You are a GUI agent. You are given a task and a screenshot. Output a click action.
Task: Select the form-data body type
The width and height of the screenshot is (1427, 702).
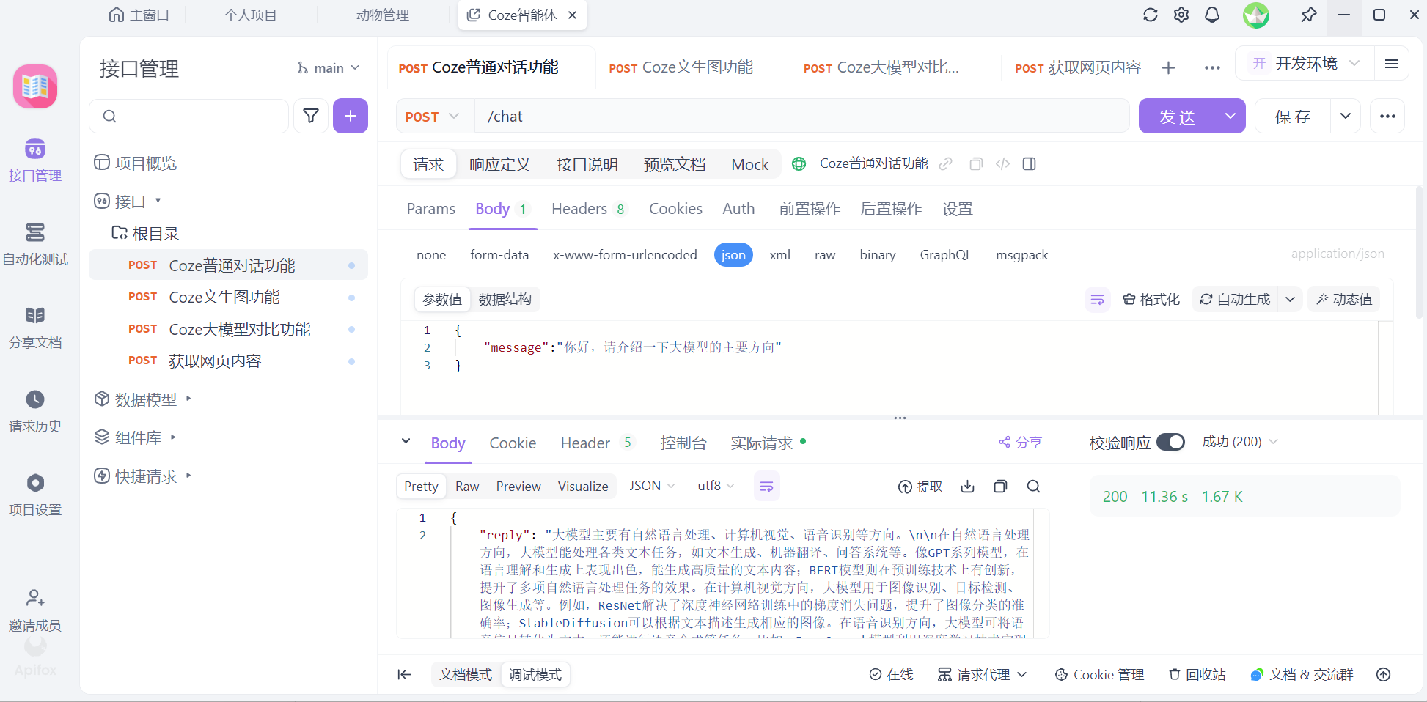(x=499, y=255)
